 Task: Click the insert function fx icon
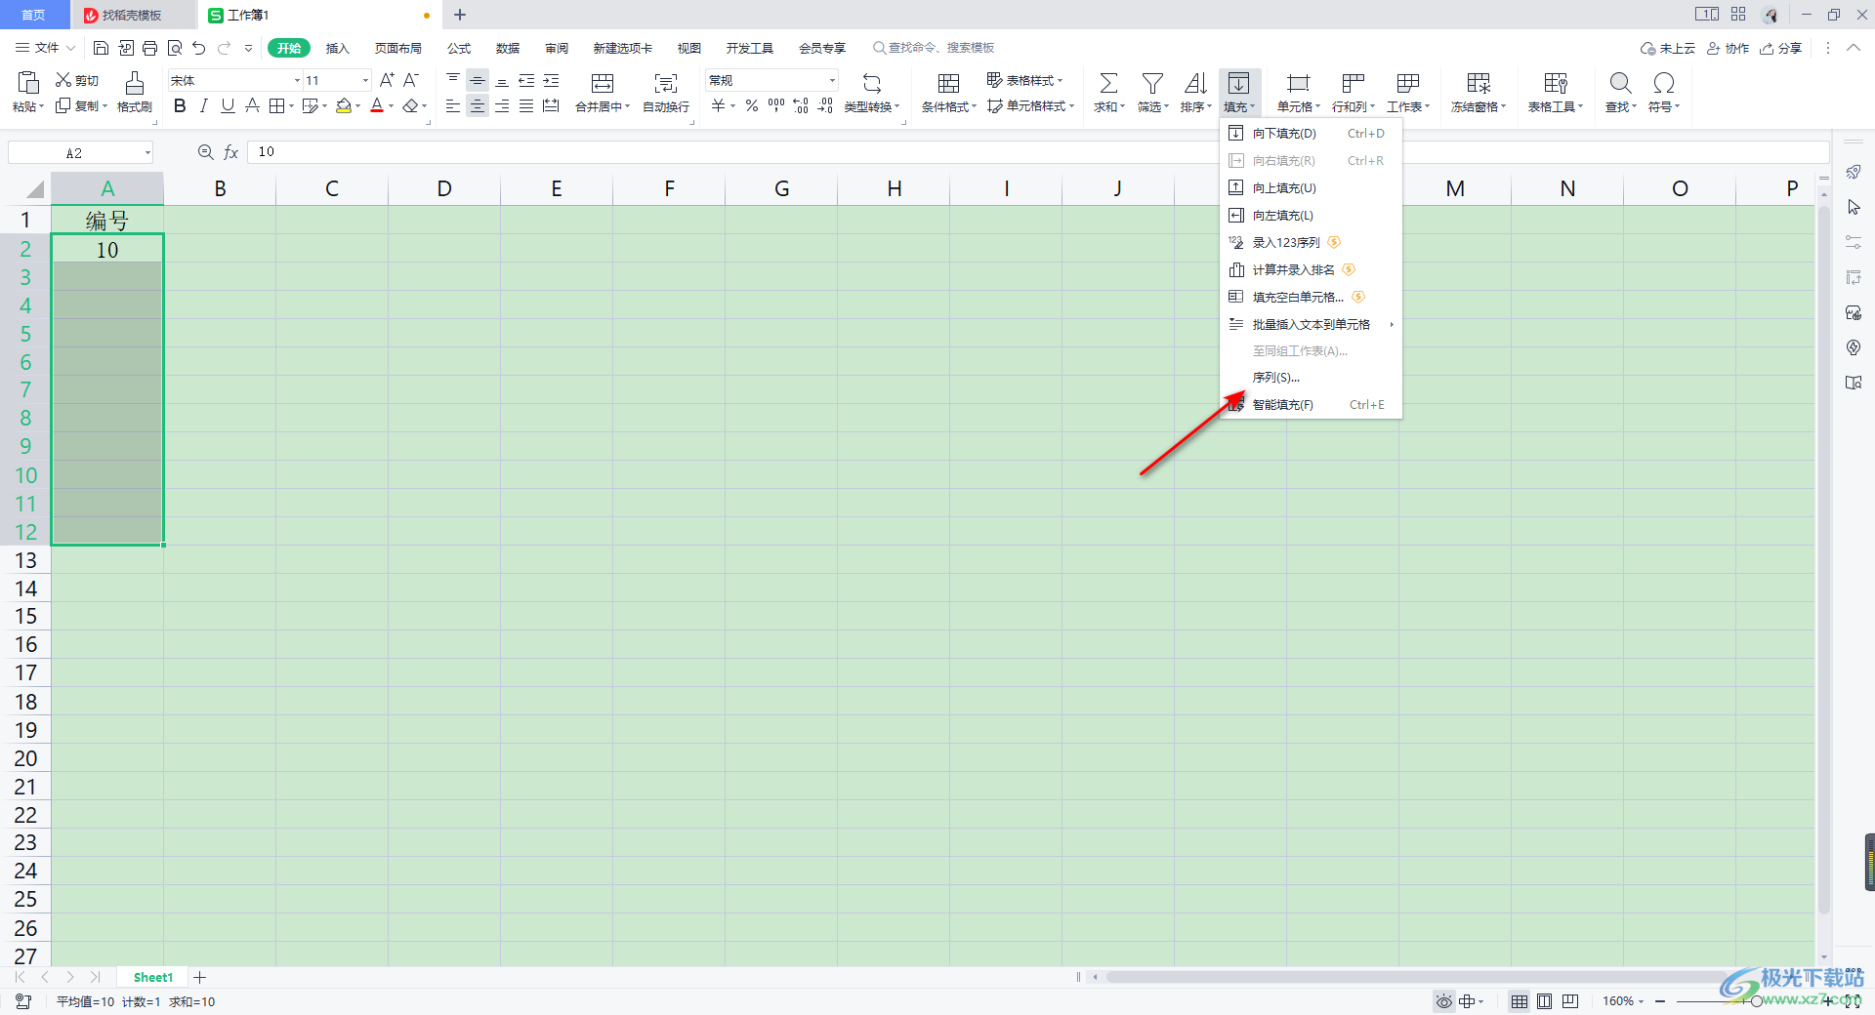[231, 152]
